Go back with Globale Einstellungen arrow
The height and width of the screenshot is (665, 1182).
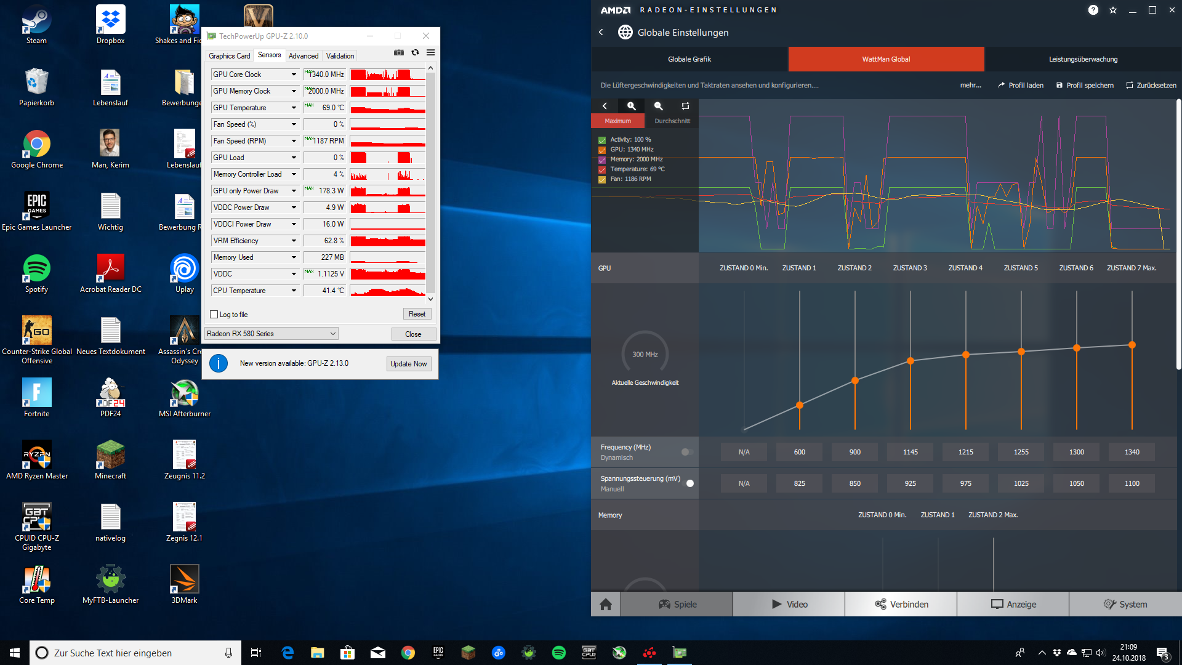[x=601, y=32]
